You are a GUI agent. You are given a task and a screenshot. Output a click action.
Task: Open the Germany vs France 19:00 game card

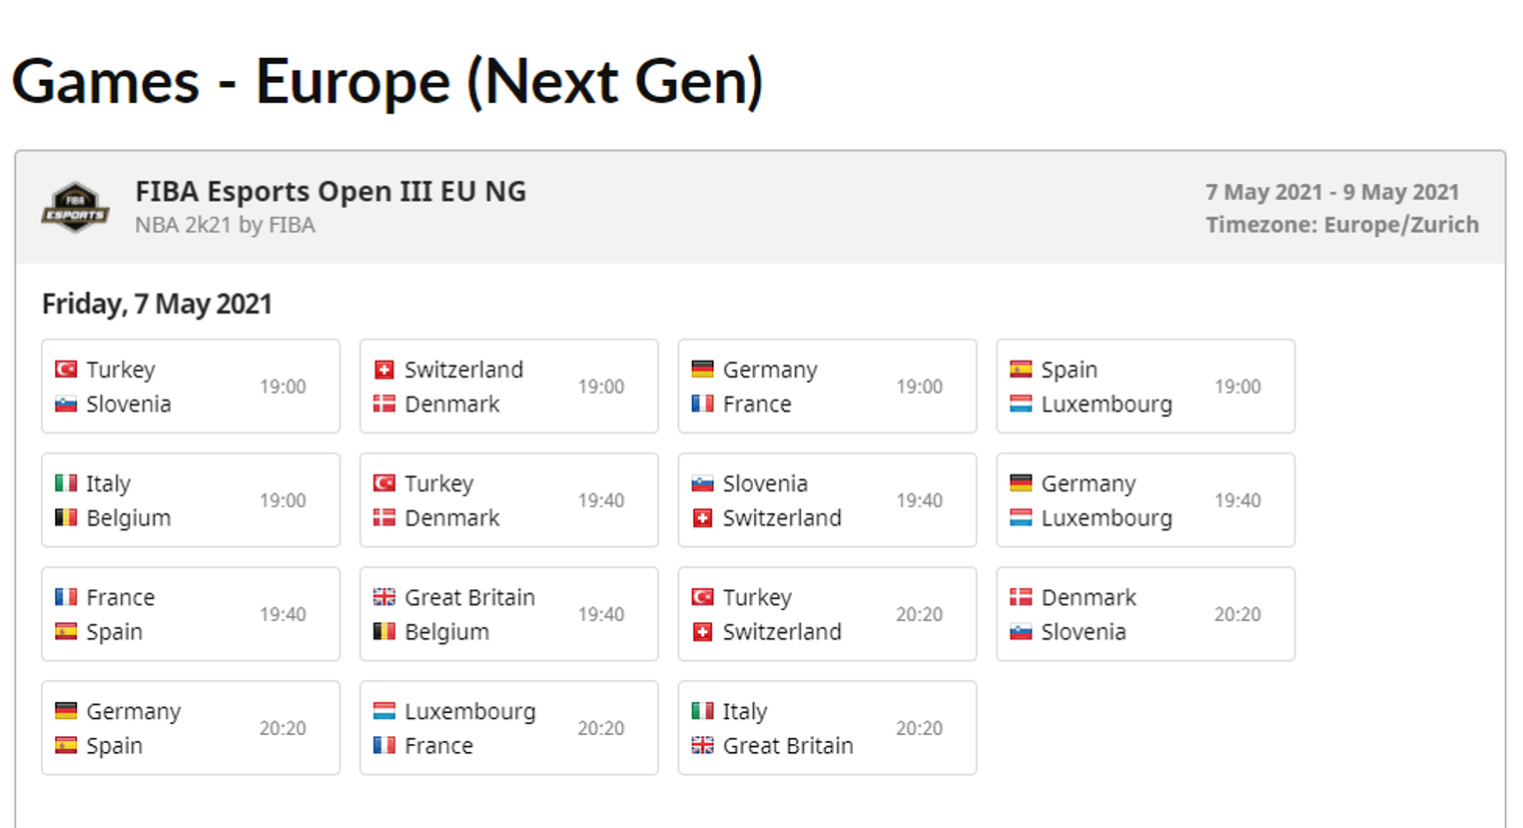pos(827,387)
